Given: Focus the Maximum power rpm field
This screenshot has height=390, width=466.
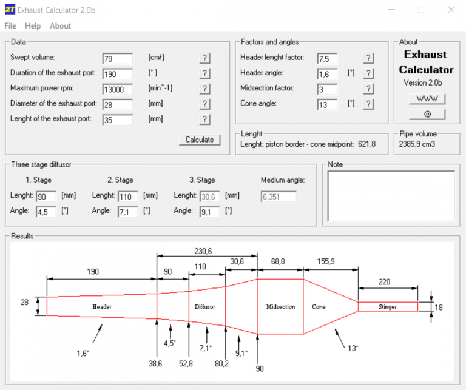Looking at the screenshot, I should click(x=117, y=89).
